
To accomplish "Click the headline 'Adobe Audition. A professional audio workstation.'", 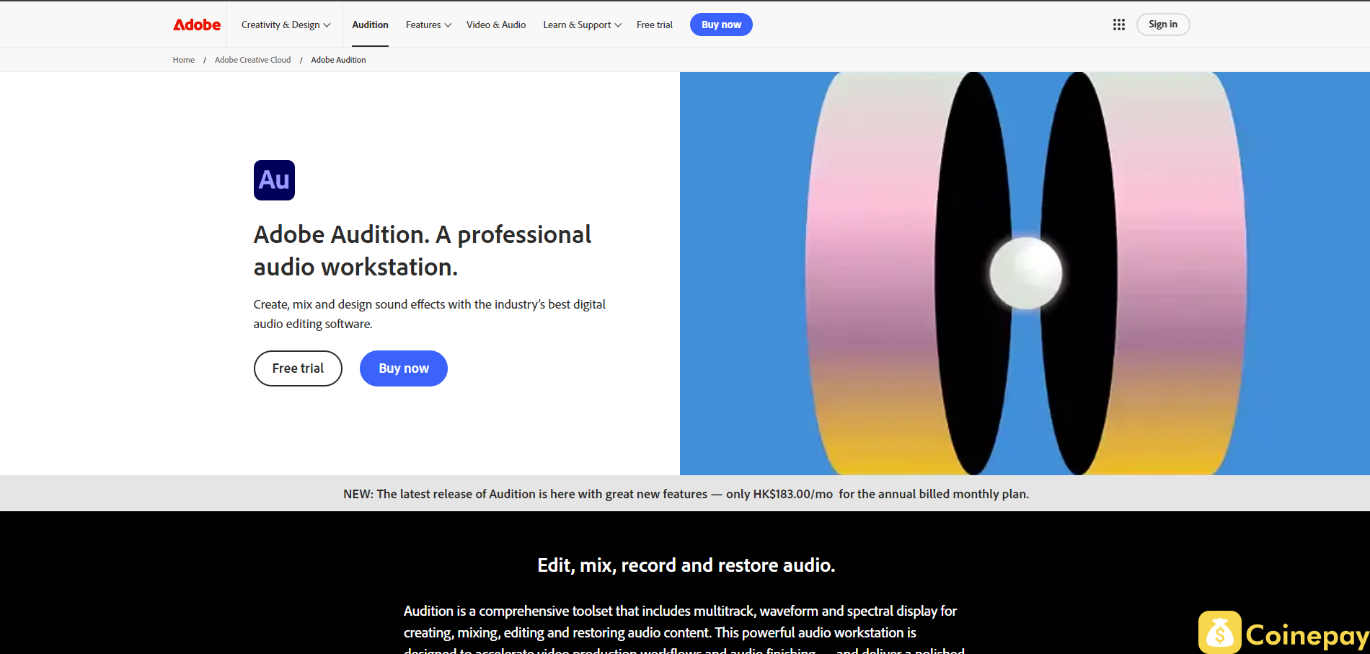I will [423, 250].
